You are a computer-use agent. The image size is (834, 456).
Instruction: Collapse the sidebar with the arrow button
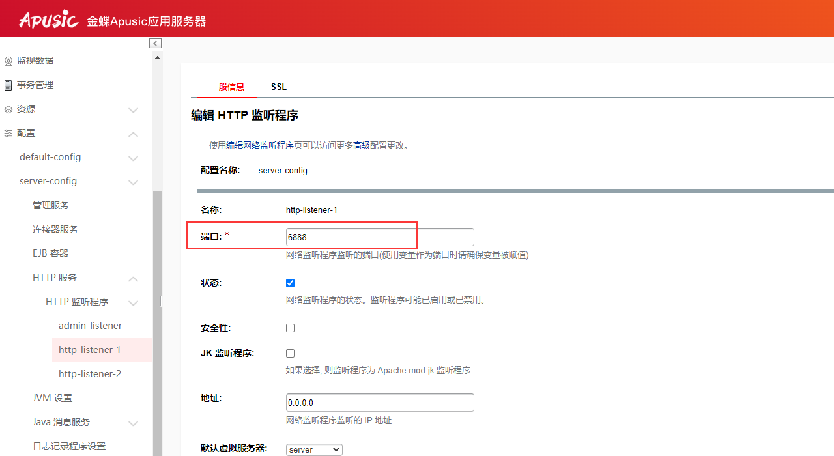click(x=155, y=43)
